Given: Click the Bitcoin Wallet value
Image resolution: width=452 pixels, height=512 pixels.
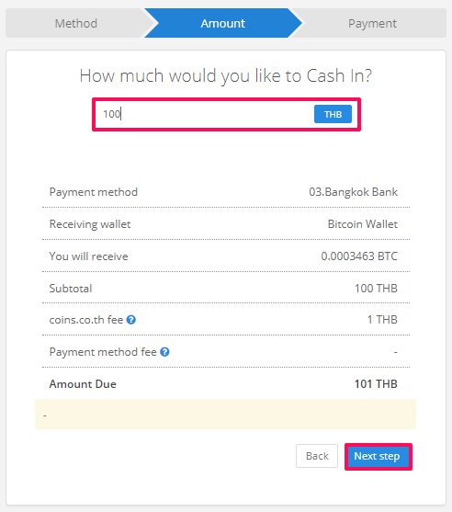Looking at the screenshot, I should click(363, 224).
